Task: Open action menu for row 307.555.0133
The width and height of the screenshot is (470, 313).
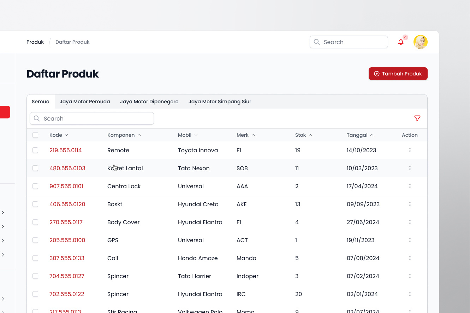Action: coord(410,258)
